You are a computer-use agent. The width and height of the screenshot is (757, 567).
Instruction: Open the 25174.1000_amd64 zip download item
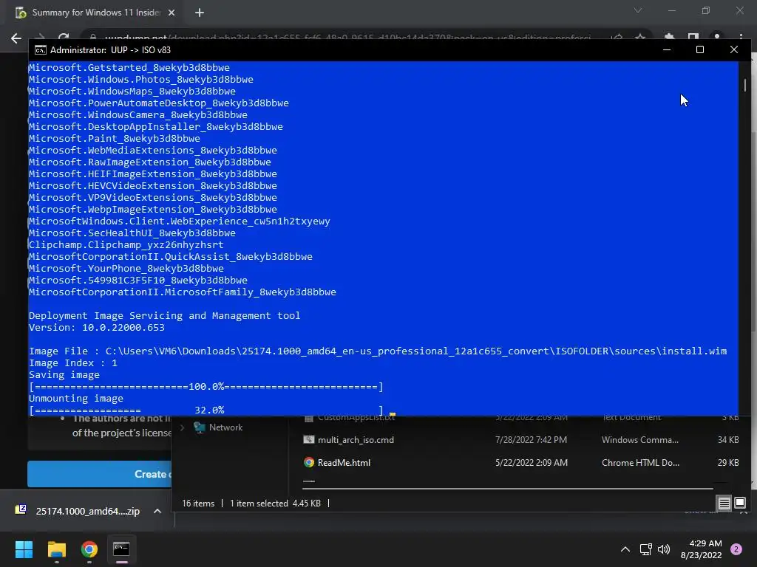87,511
